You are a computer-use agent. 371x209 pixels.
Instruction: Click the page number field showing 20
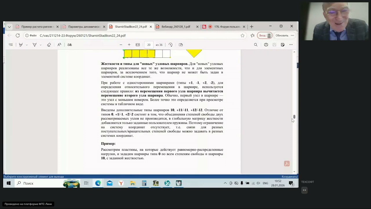(149, 45)
